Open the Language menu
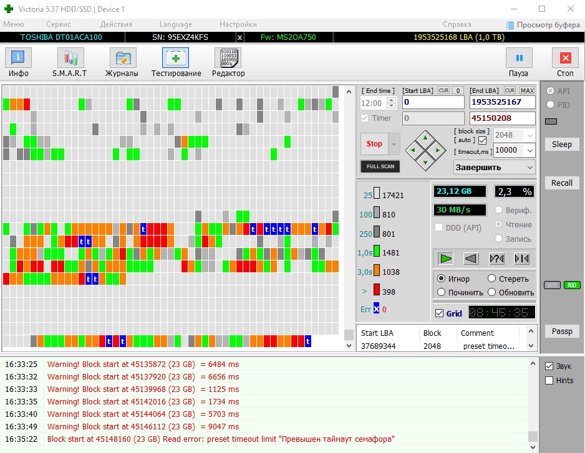Screen dimensions: 585x453 175,24
